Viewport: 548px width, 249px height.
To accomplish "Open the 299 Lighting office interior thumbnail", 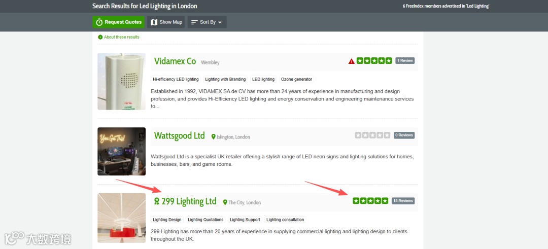I will click(122, 218).
